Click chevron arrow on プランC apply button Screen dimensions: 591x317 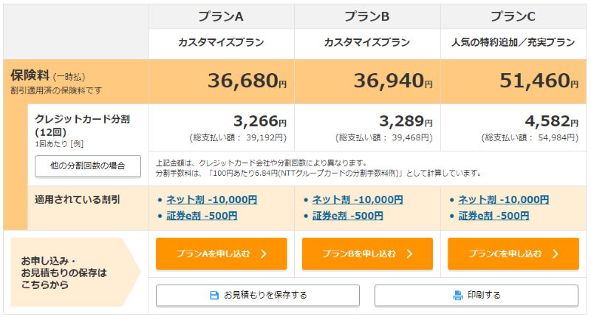tap(556, 253)
